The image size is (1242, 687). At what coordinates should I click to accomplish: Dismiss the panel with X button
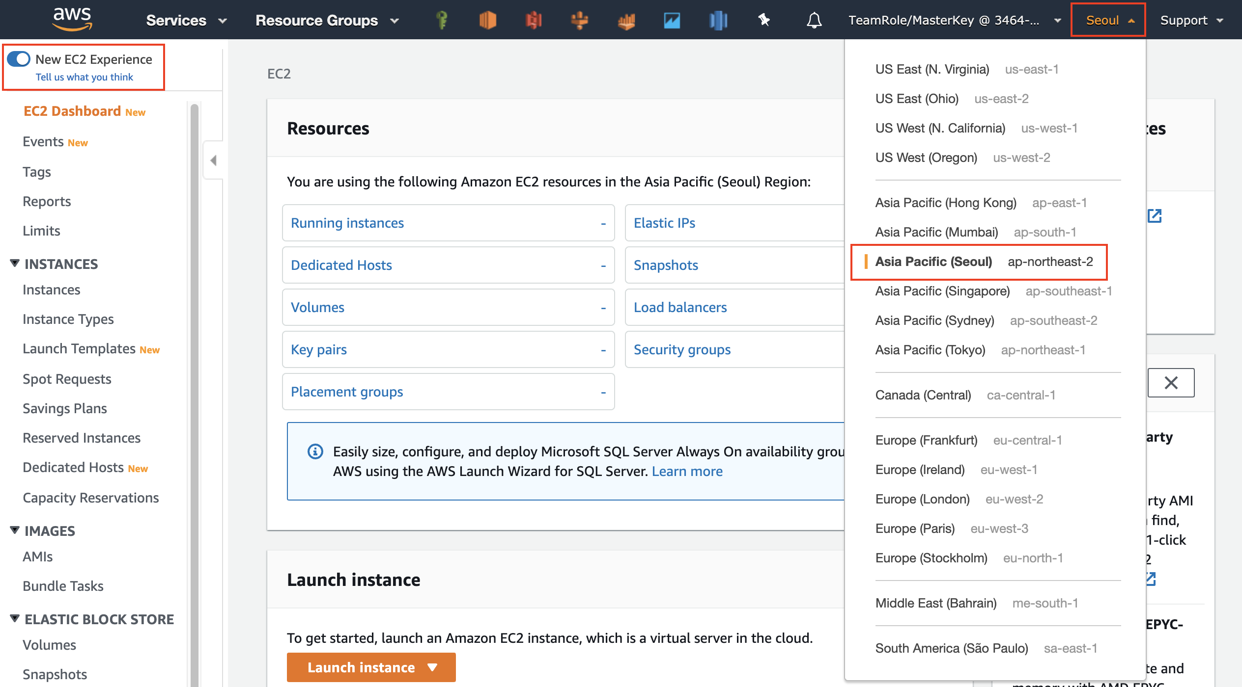1171,383
